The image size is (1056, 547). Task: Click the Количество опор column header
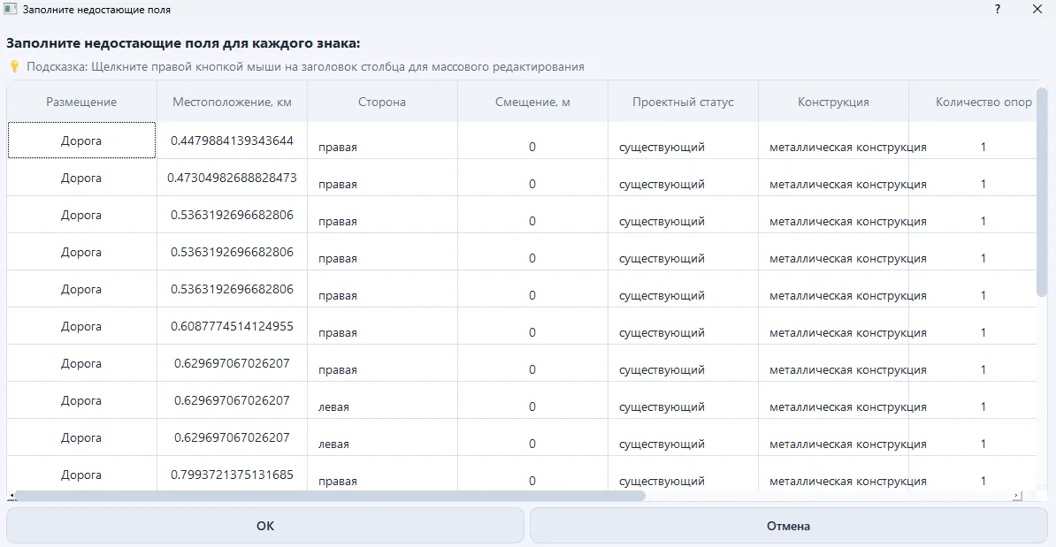click(x=973, y=102)
